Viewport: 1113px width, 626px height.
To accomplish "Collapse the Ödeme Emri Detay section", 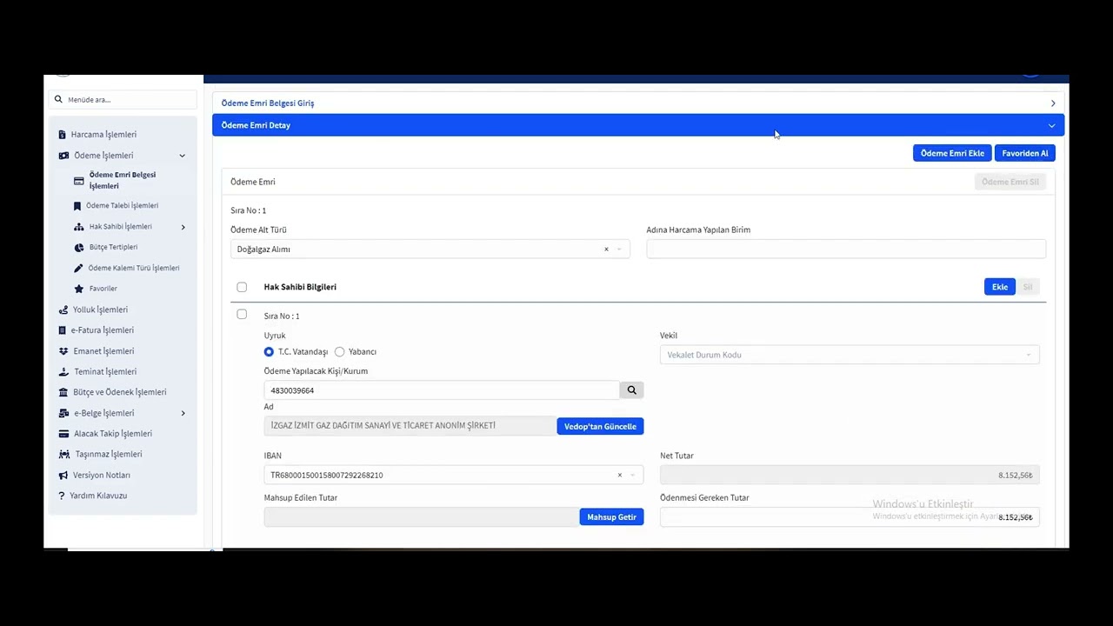I will tap(638, 125).
